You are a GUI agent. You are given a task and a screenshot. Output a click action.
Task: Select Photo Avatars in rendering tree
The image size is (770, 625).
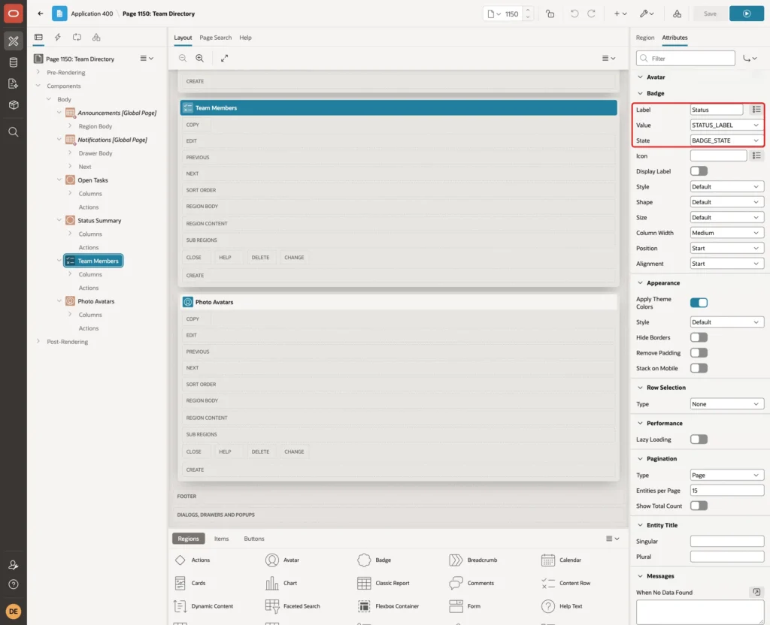(95, 301)
